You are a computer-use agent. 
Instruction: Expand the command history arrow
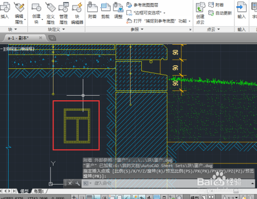click(252, 184)
